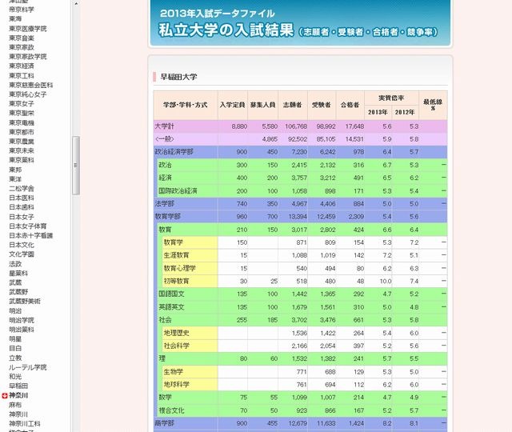Viewport: 512px width, 432px height.
Task: Select 明治薬科 from the list
Action: (x=22, y=330)
